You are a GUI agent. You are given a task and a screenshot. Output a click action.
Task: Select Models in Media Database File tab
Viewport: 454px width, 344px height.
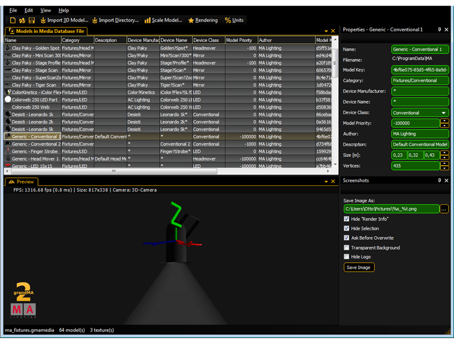click(x=47, y=31)
